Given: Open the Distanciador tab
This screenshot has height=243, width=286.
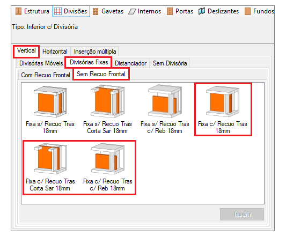Looking at the screenshot, I should click(130, 63).
